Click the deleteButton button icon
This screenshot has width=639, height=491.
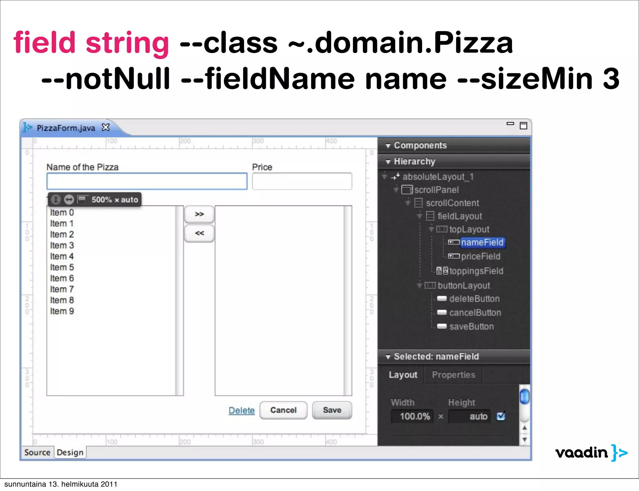[442, 298]
